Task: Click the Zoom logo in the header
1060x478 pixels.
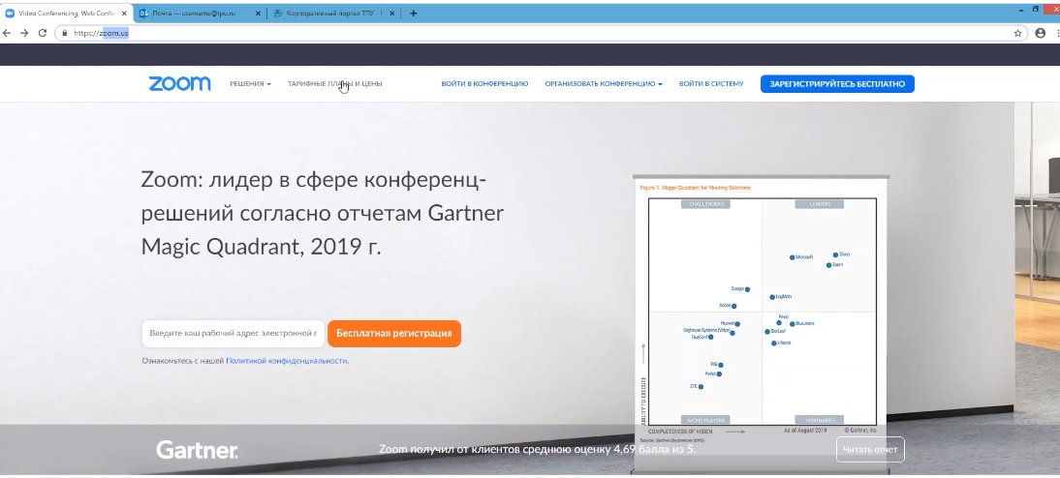Action: [x=180, y=84]
